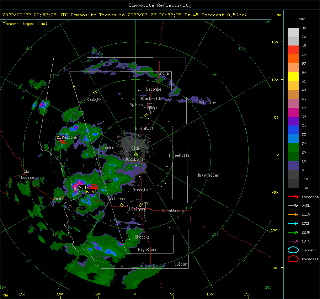Click the cyan 27ZW arrow in legend

click(293, 224)
